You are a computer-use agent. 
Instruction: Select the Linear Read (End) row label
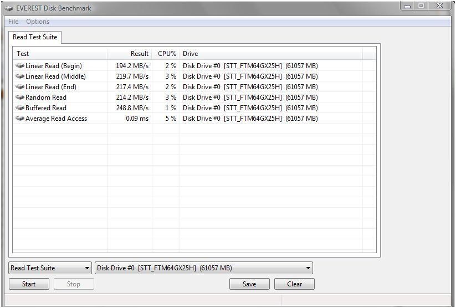point(51,87)
